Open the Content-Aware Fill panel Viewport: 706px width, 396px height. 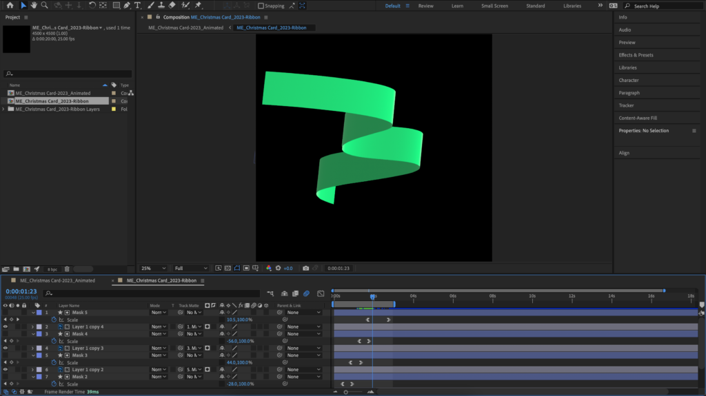coord(638,118)
